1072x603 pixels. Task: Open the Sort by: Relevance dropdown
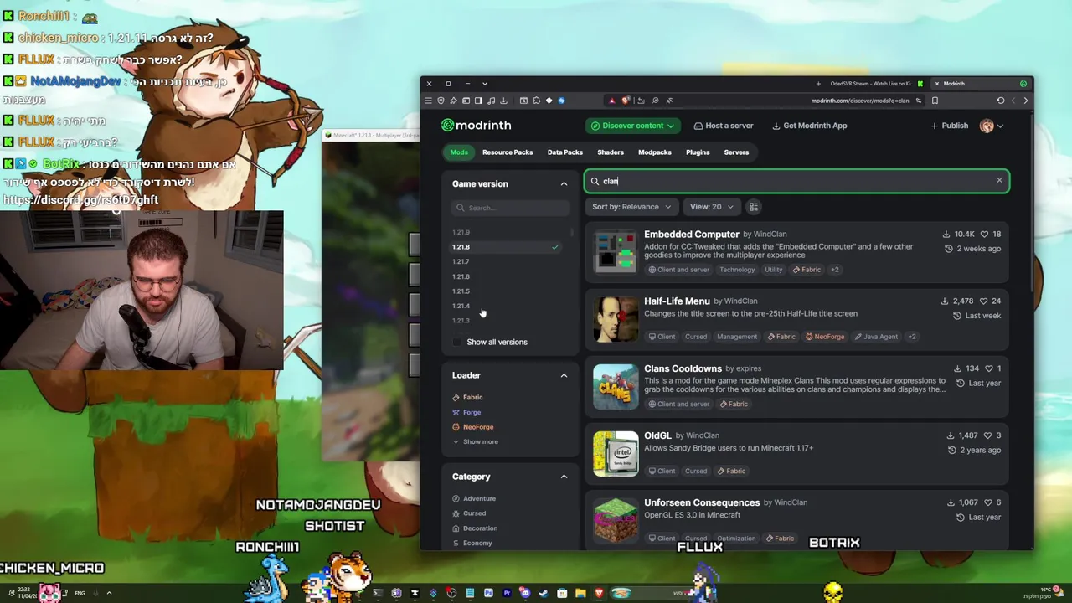[x=631, y=207]
